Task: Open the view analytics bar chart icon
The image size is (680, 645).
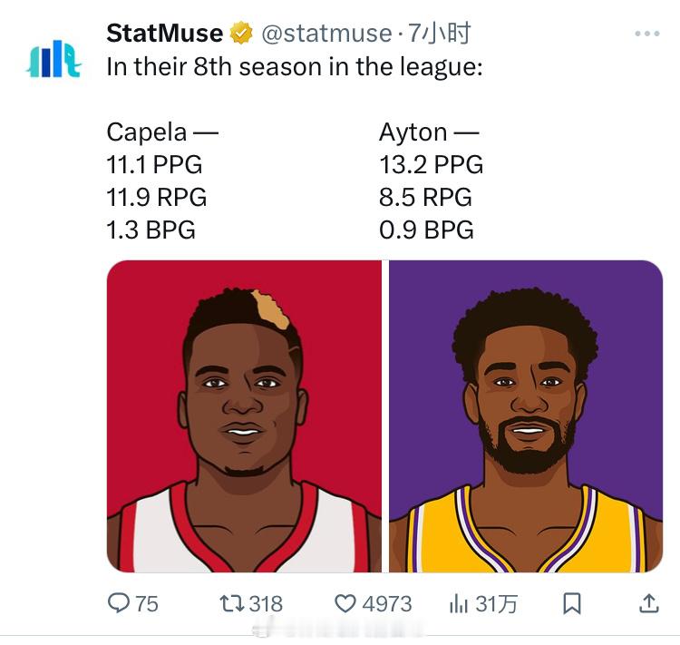Action: [459, 602]
